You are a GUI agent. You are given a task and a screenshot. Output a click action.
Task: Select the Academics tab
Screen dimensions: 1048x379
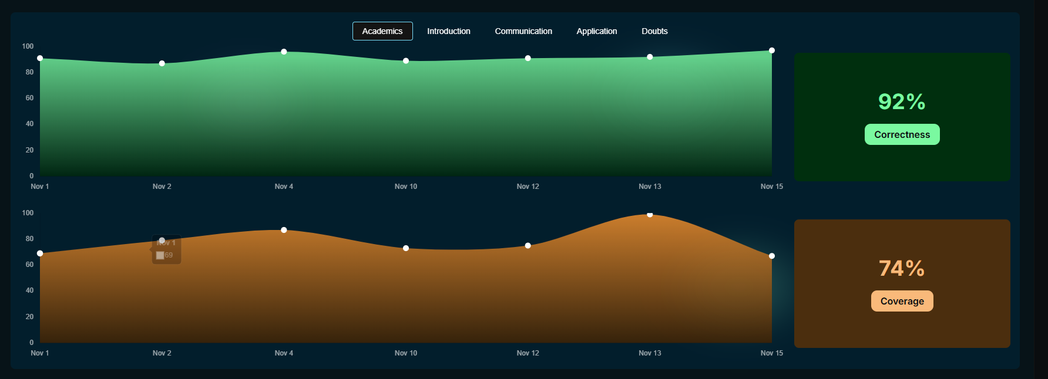(x=382, y=31)
